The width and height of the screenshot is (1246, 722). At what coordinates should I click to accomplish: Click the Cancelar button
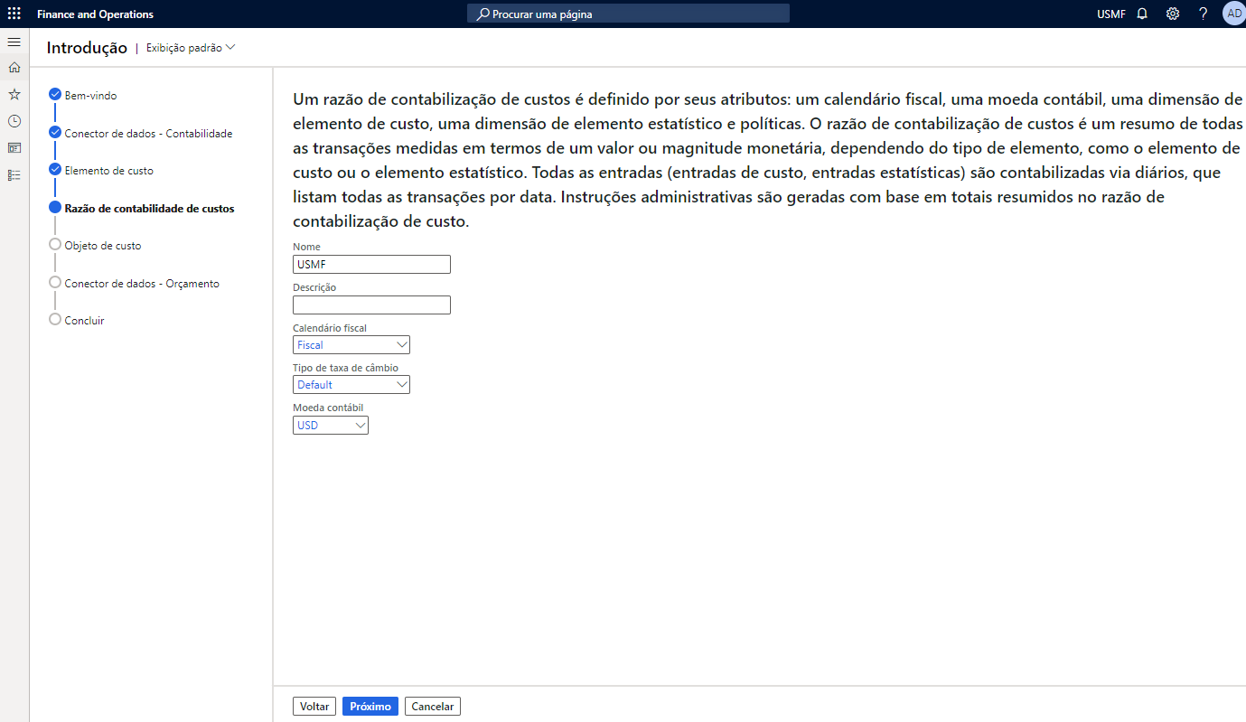click(x=433, y=707)
